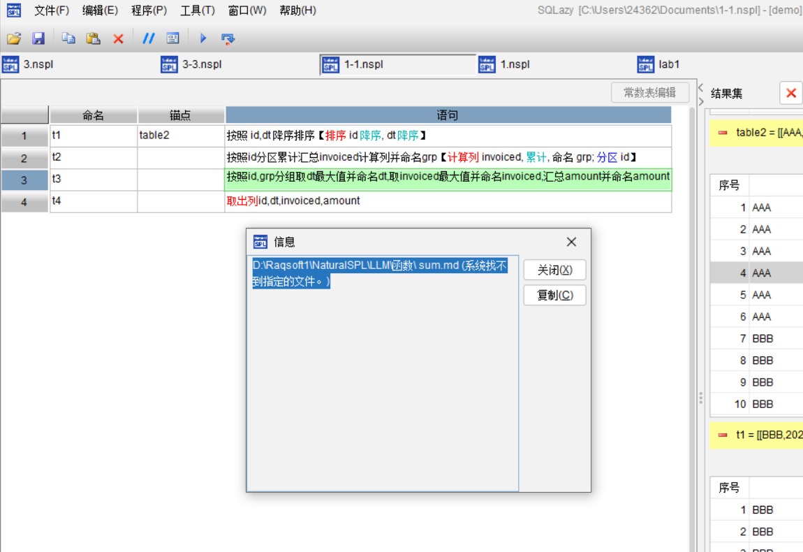This screenshot has width=803, height=552.
Task: Click the 常数表编辑 button
Action: pos(649,93)
